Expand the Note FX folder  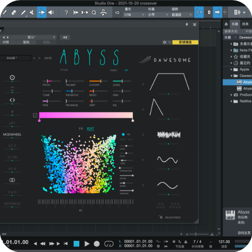[x=231, y=50]
